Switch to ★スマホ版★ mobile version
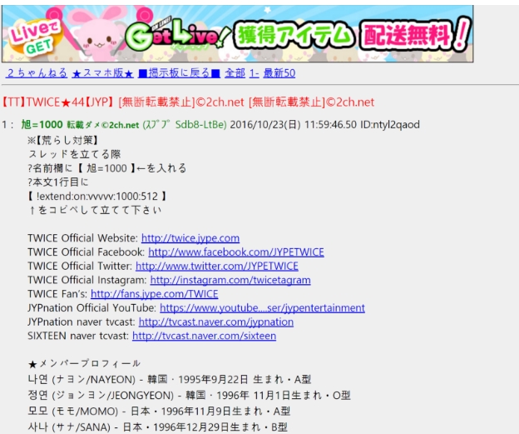The image size is (519, 434). (x=102, y=73)
